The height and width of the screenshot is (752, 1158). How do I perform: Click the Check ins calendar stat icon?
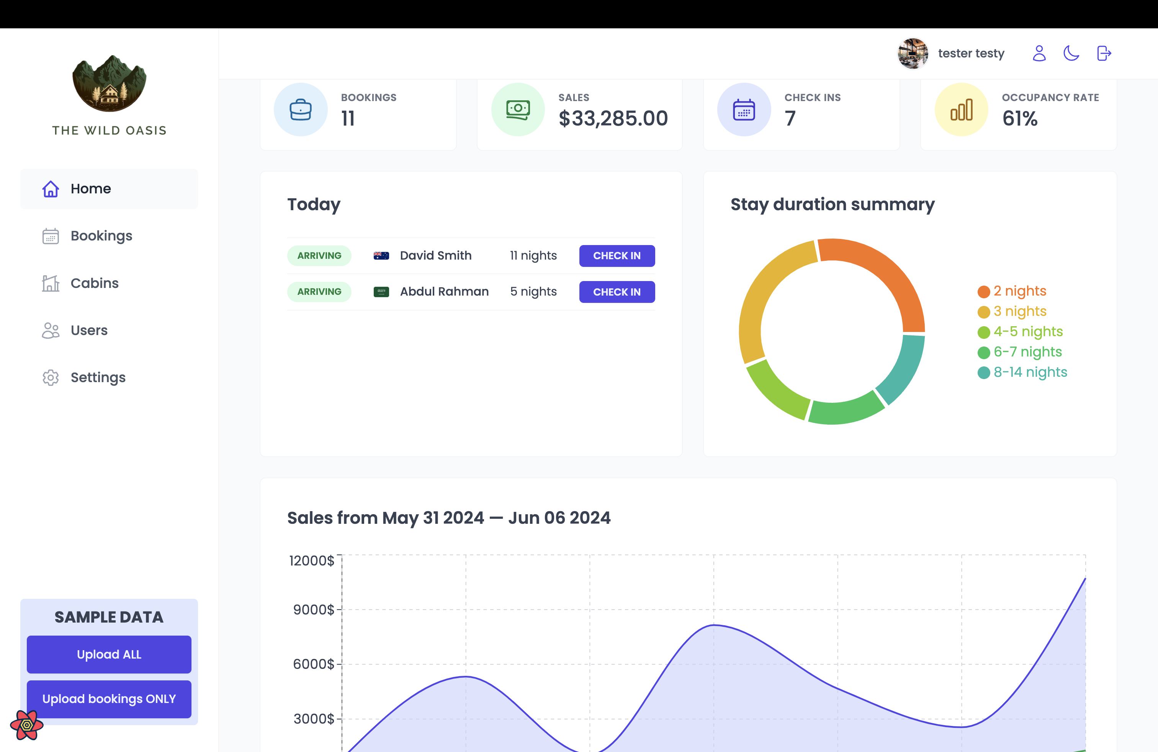coord(744,110)
